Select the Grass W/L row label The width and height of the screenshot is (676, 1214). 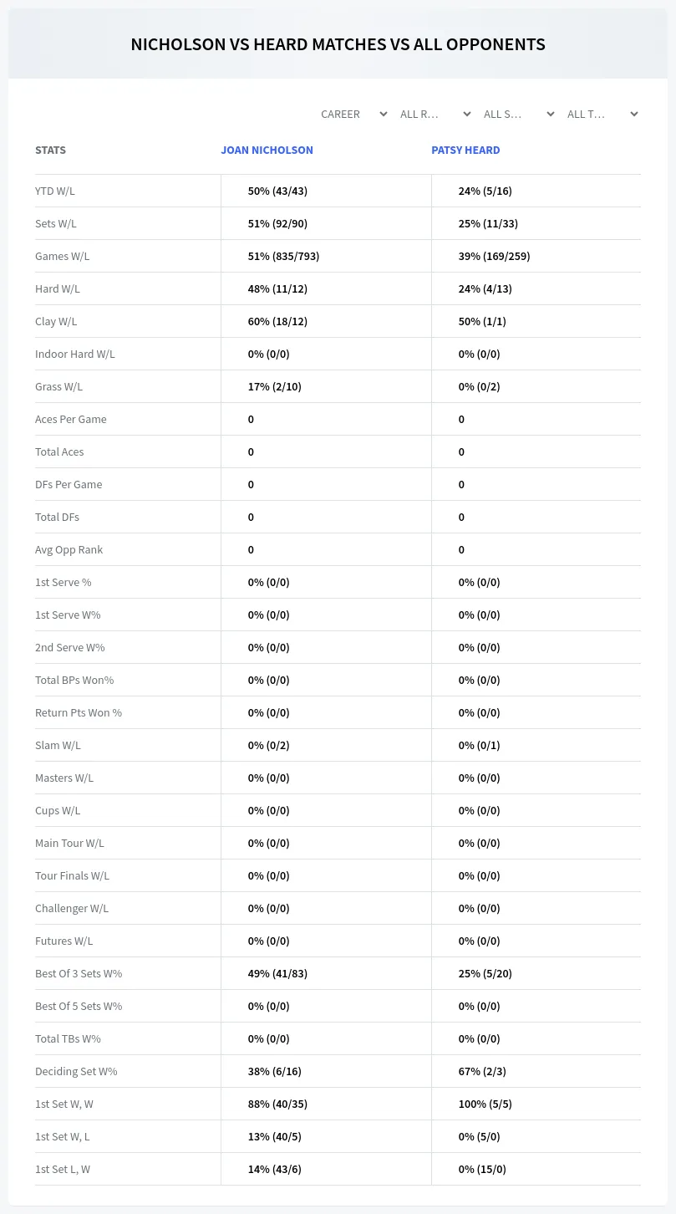pos(58,386)
